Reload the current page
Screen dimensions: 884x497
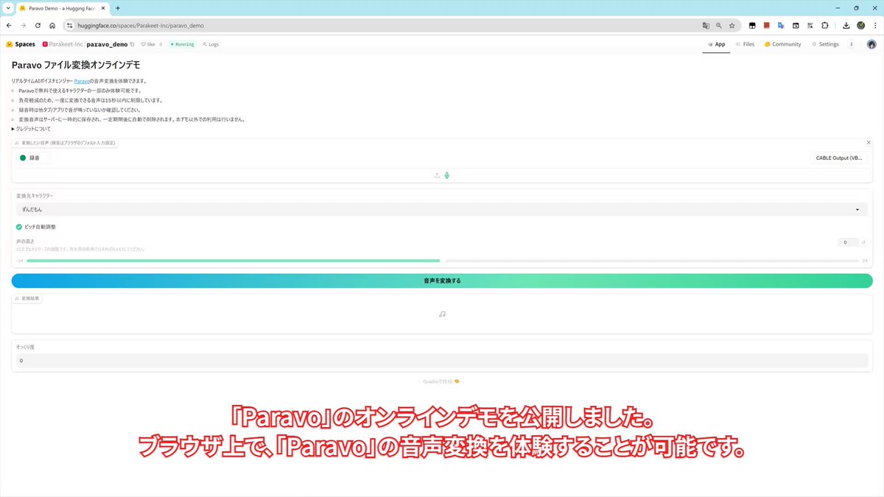coord(38,25)
